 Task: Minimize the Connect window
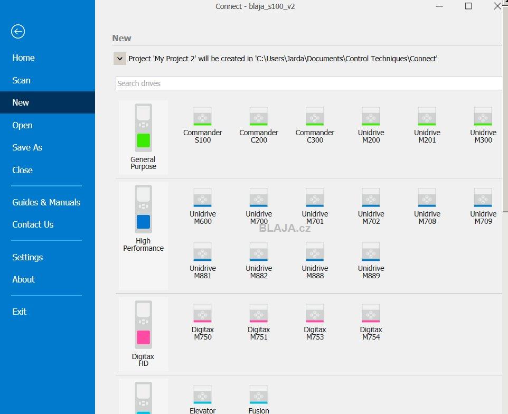(439, 6)
